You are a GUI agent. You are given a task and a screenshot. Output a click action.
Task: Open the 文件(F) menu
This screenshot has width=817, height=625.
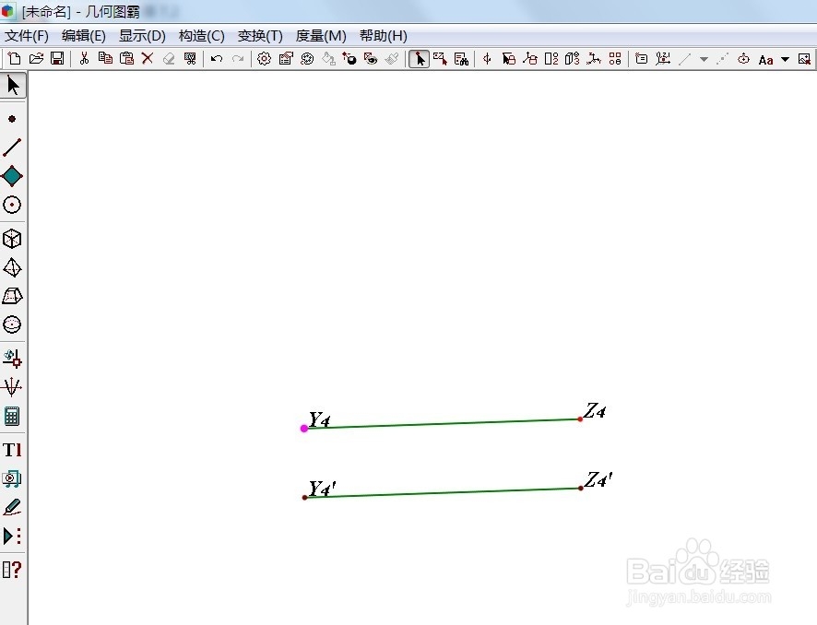point(27,36)
